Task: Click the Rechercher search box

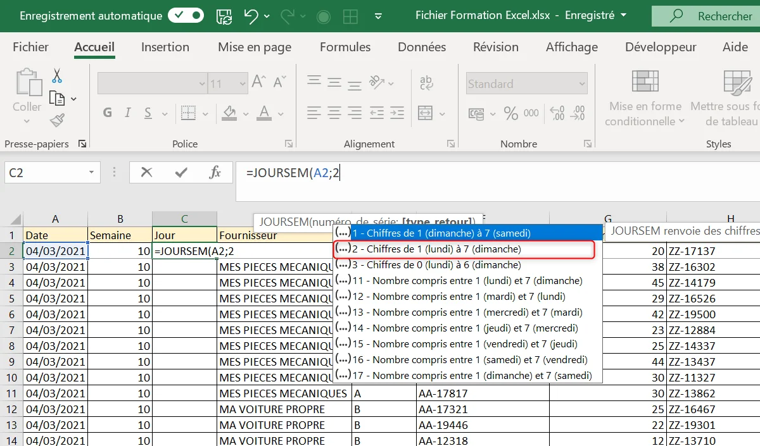Action: coord(706,16)
